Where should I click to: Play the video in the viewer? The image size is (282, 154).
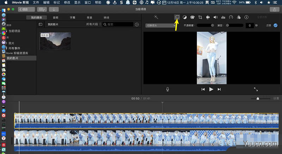(211, 89)
